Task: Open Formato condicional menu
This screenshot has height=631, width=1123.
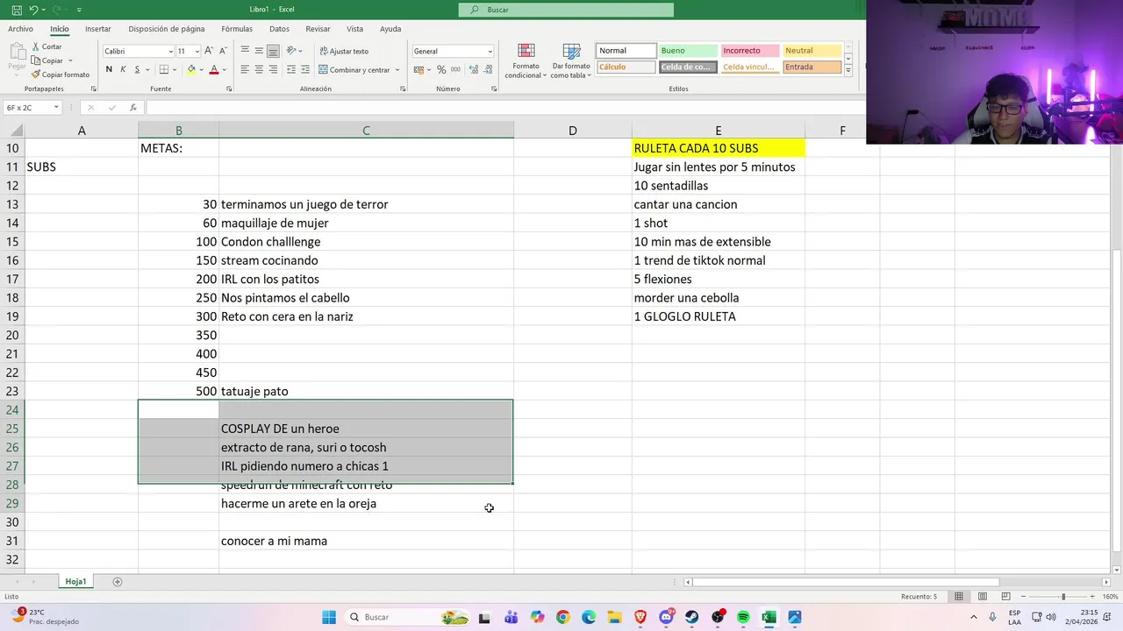Action: [x=526, y=60]
